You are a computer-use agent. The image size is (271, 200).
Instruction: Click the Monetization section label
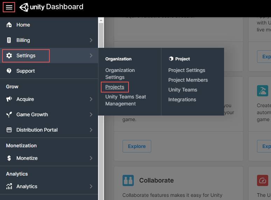(x=21, y=146)
